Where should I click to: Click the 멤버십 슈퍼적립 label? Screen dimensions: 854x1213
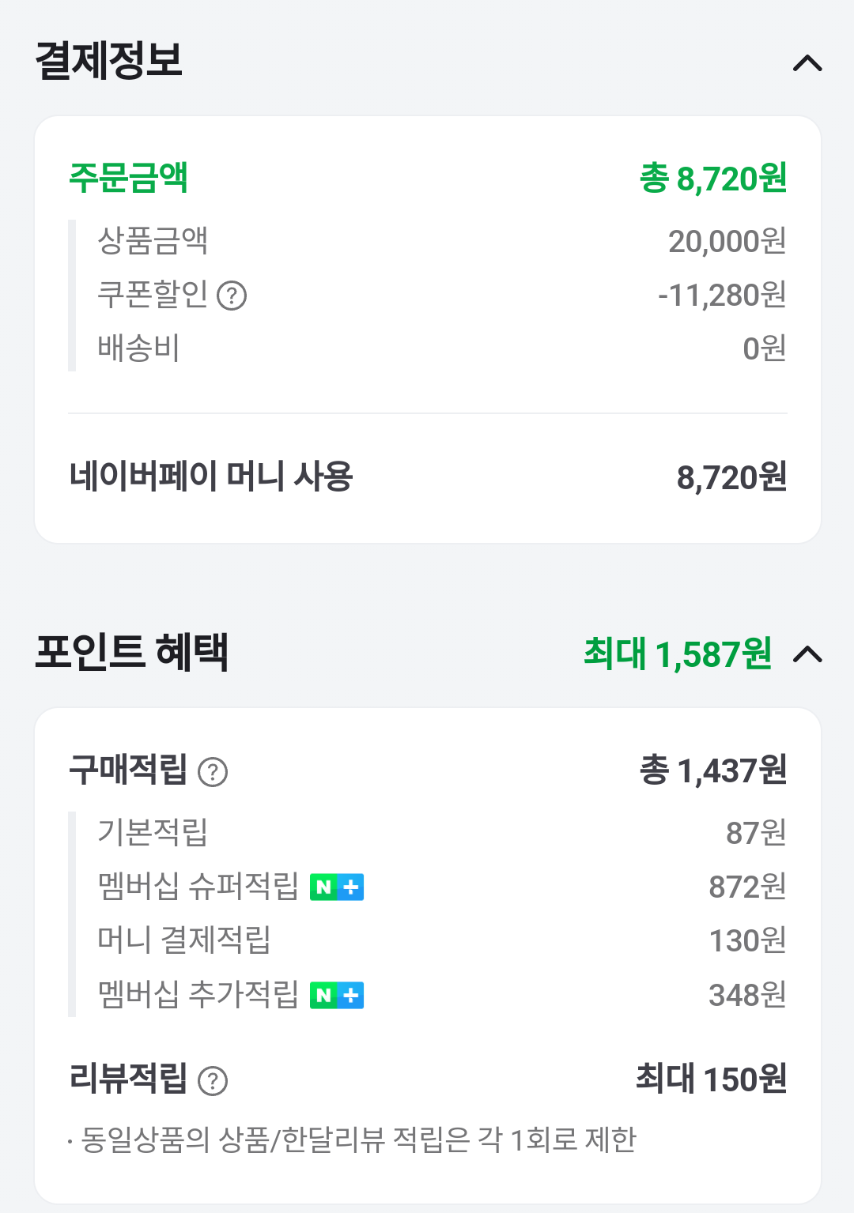coord(198,886)
